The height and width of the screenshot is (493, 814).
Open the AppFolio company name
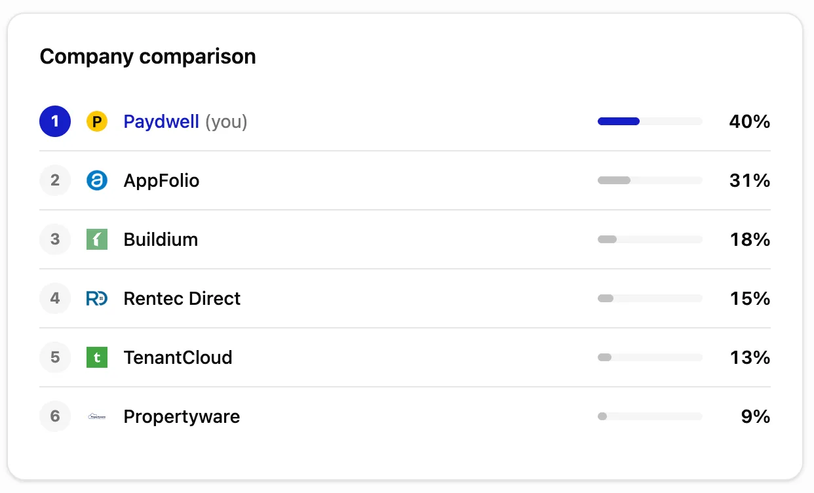click(x=161, y=180)
